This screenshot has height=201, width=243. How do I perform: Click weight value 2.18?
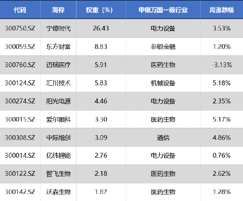coord(101,174)
